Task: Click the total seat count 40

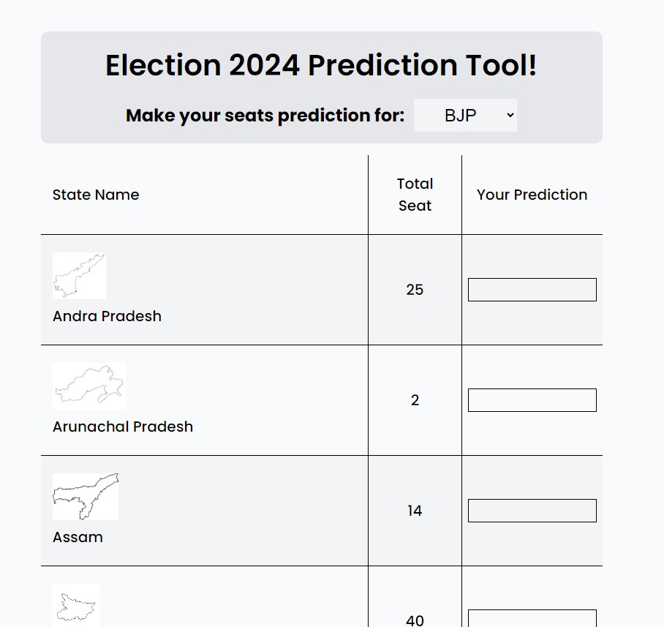Action: pyautogui.click(x=415, y=620)
